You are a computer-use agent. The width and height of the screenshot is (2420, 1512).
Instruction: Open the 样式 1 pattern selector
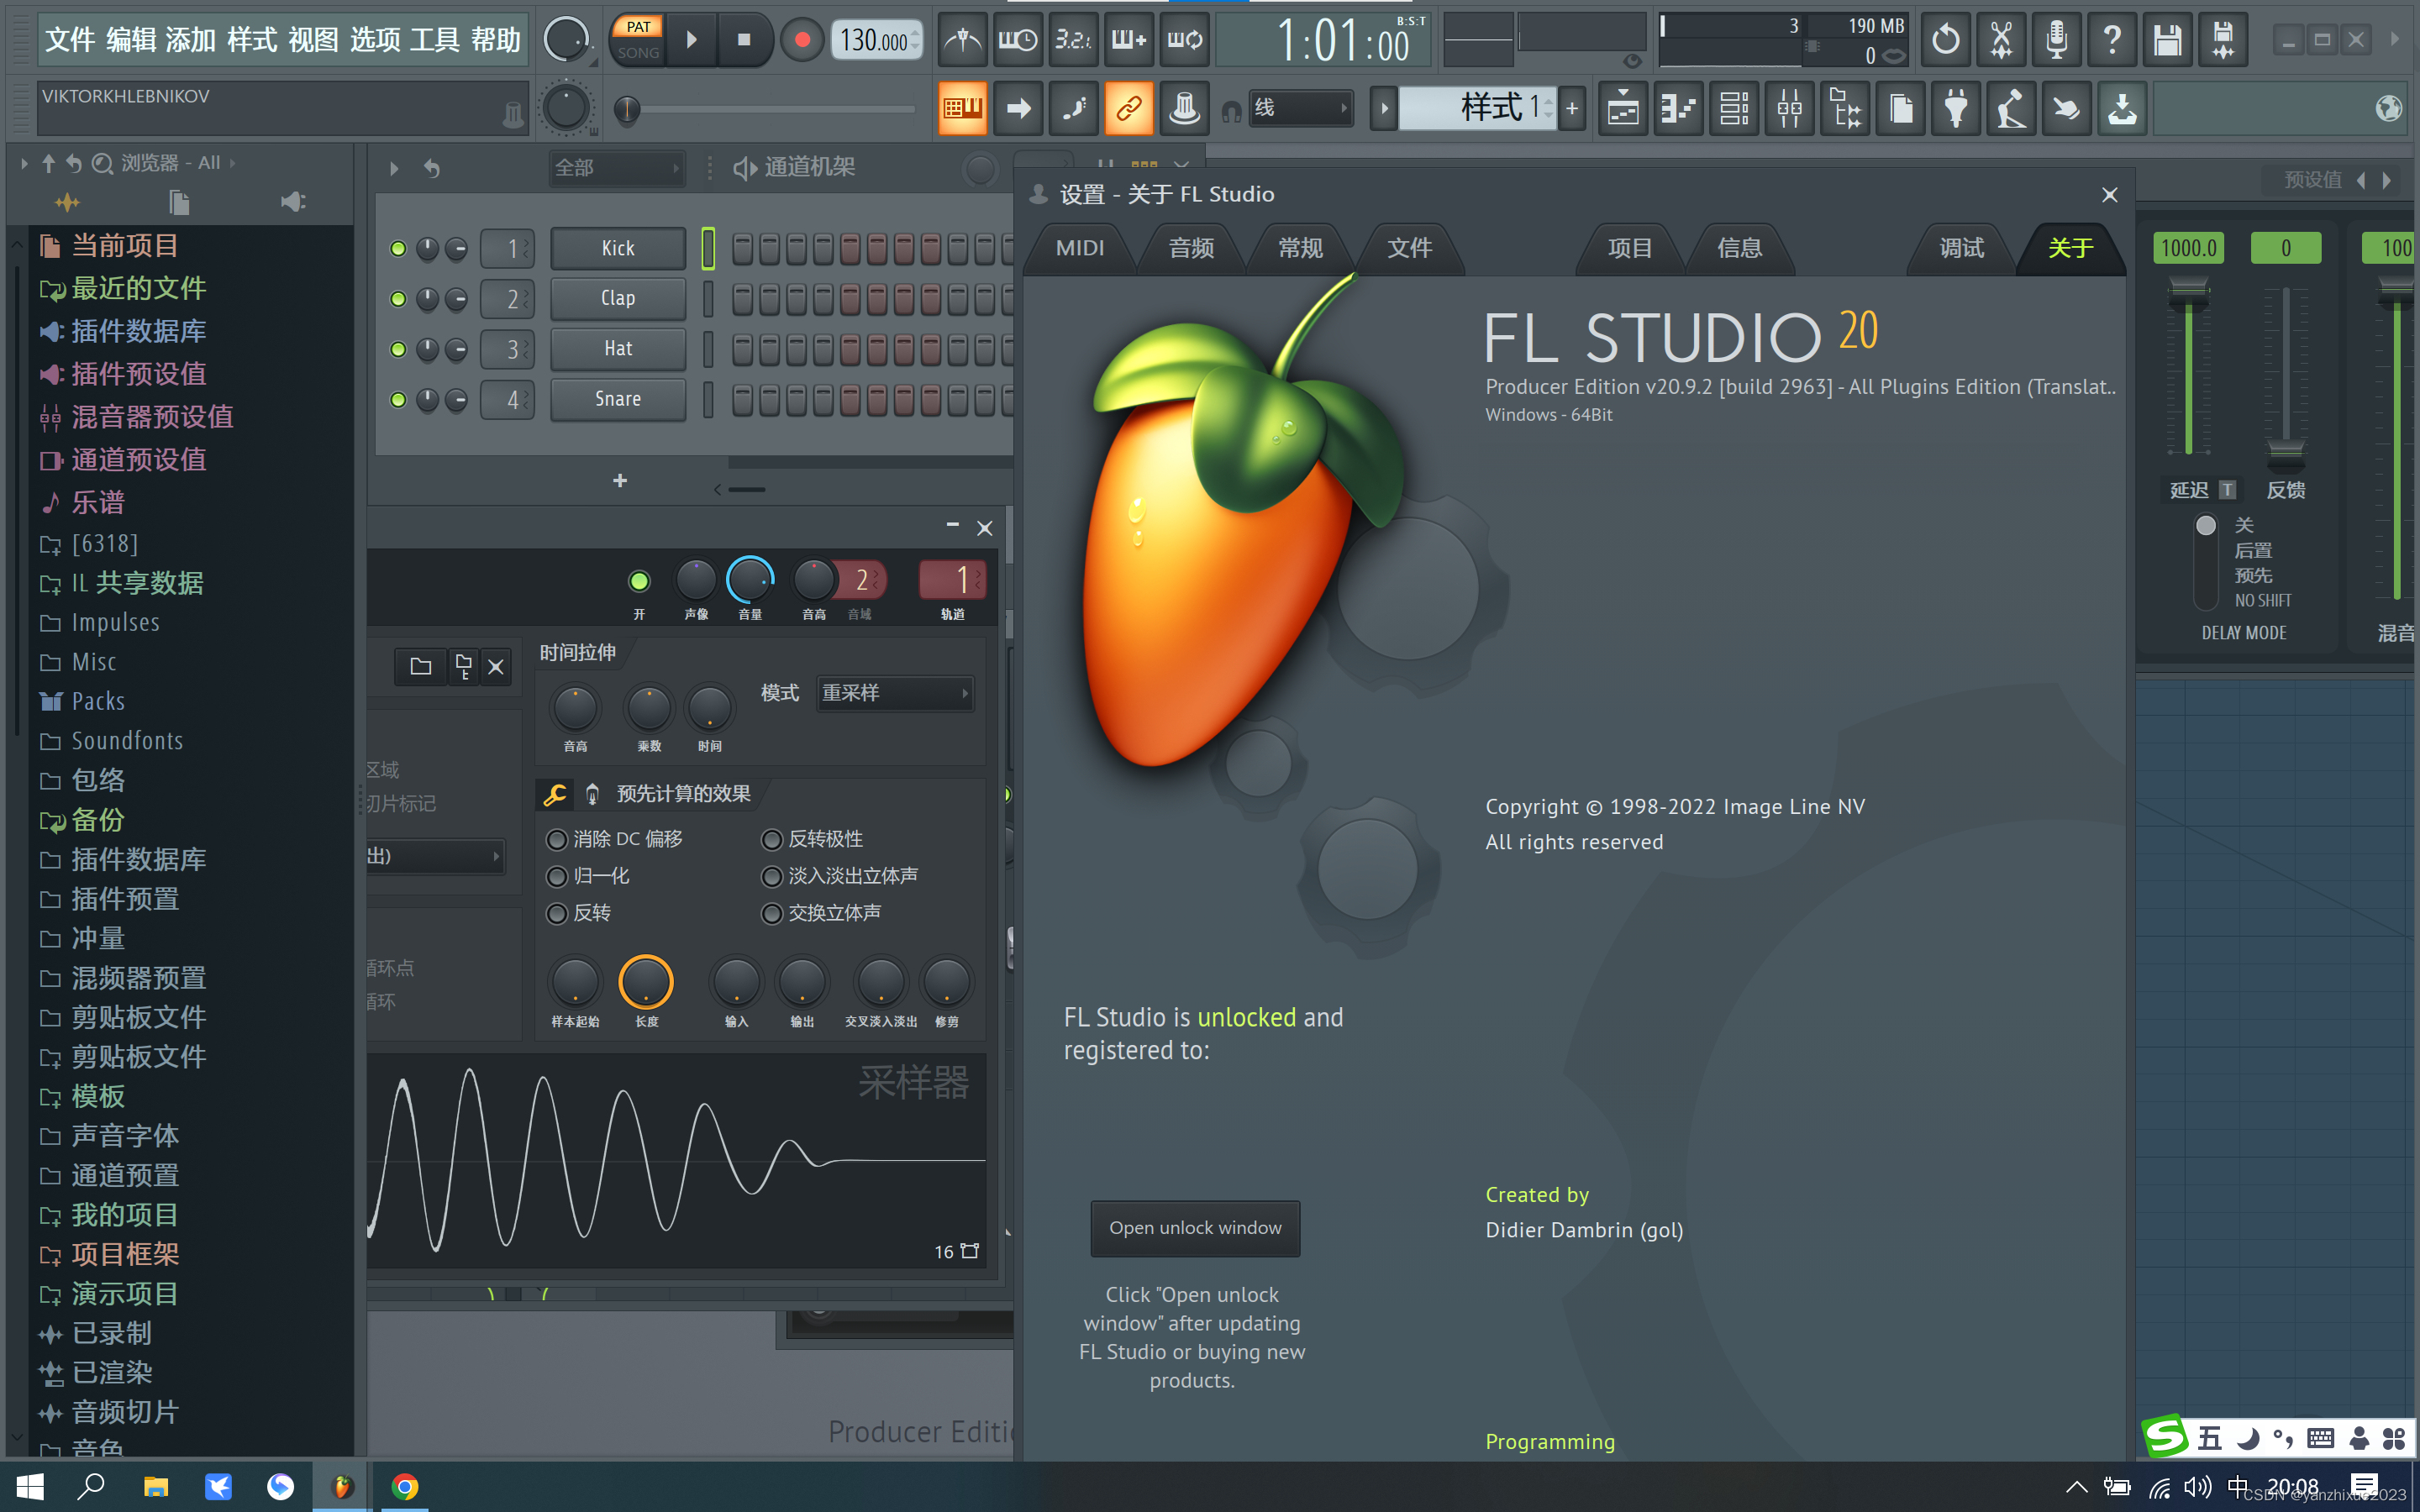pos(1477,108)
